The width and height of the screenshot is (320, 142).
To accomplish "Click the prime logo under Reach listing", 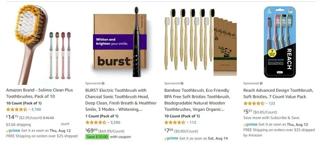I will click(250, 125).
